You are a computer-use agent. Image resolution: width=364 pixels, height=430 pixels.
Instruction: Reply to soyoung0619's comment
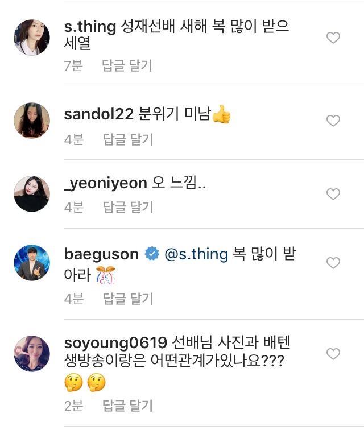point(129,406)
